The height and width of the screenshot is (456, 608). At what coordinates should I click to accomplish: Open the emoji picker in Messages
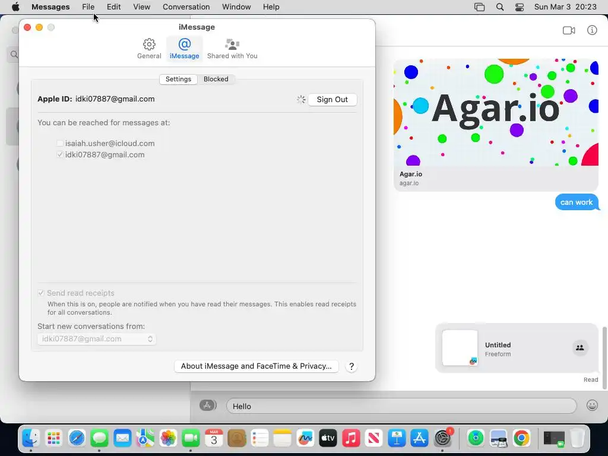592,406
